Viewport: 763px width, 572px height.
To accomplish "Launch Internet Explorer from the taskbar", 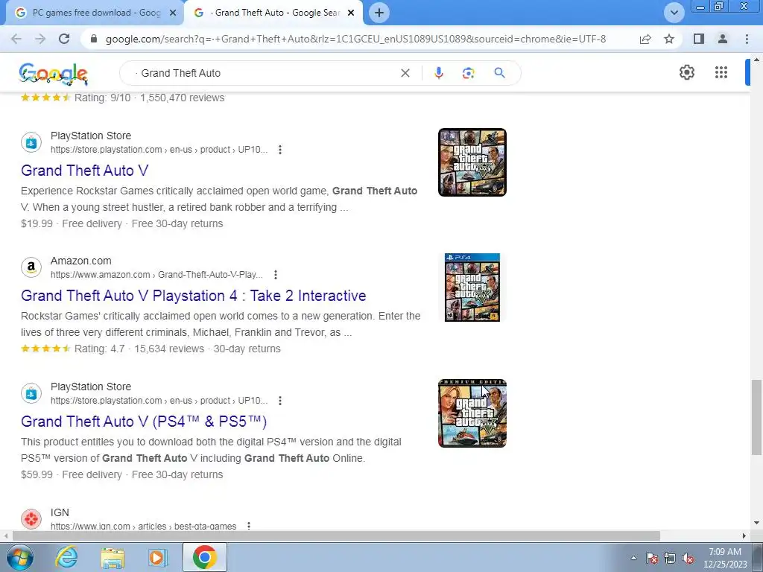I will [x=66, y=557].
